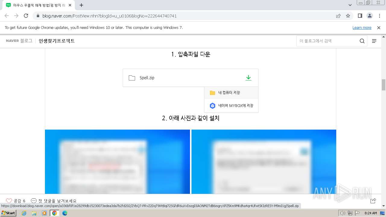Open the Windows Start button
386x217 pixels.
(x=8, y=213)
